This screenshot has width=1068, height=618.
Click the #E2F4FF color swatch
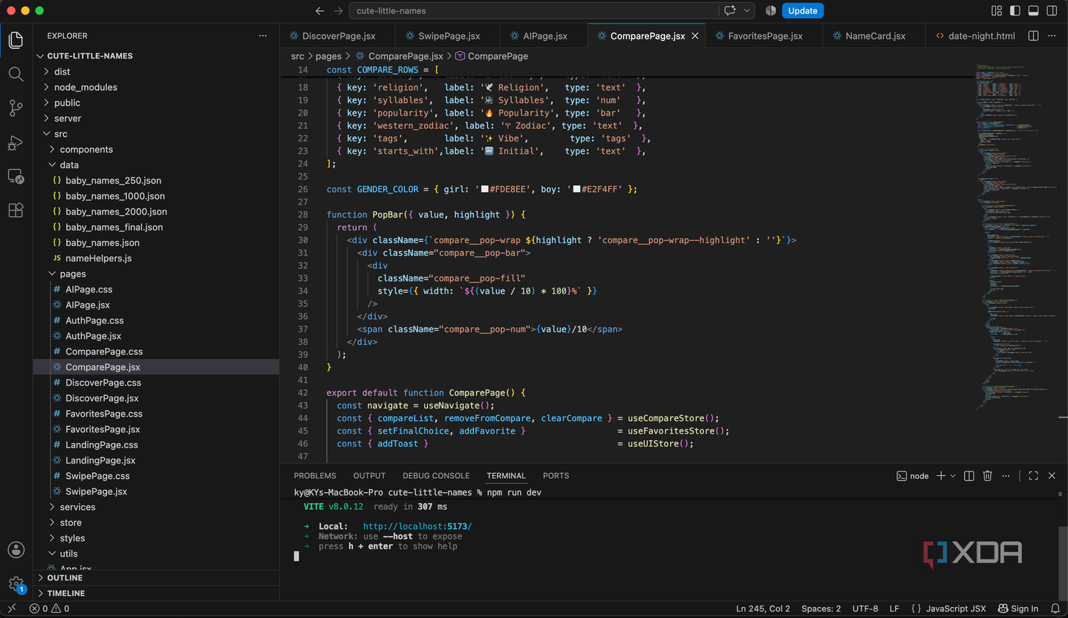[576, 189]
